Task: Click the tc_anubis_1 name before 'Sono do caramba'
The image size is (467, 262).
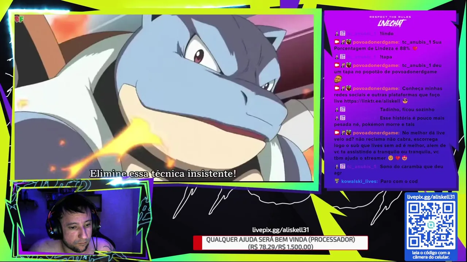Action: pyautogui.click(x=362, y=167)
